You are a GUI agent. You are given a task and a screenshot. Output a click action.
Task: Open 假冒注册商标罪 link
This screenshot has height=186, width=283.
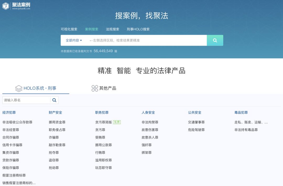[x=14, y=175]
